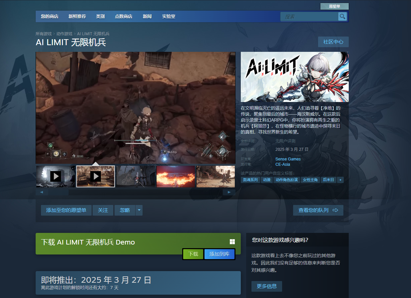The height and width of the screenshot is (298, 411).
Task: Click the AI LIMIT 无限机兵 breadcrumb link
Action: (93, 34)
